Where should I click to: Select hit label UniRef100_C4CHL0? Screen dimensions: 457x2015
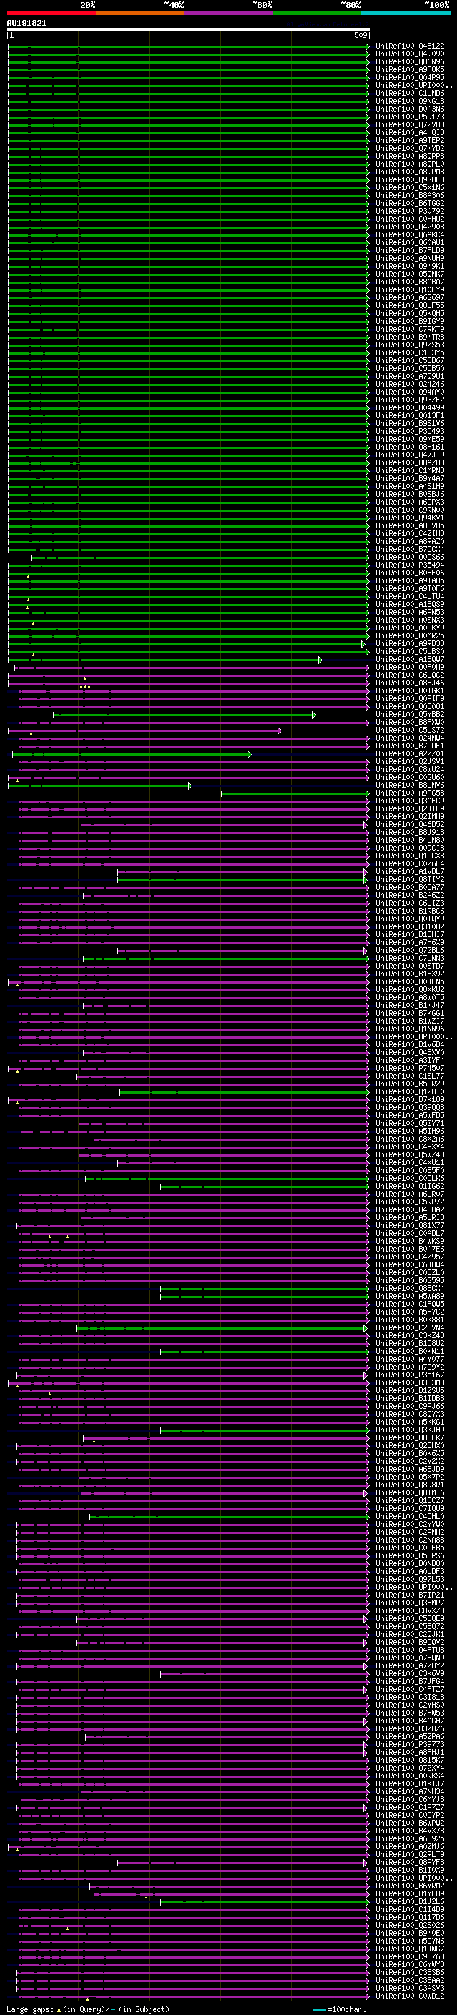point(410,1516)
